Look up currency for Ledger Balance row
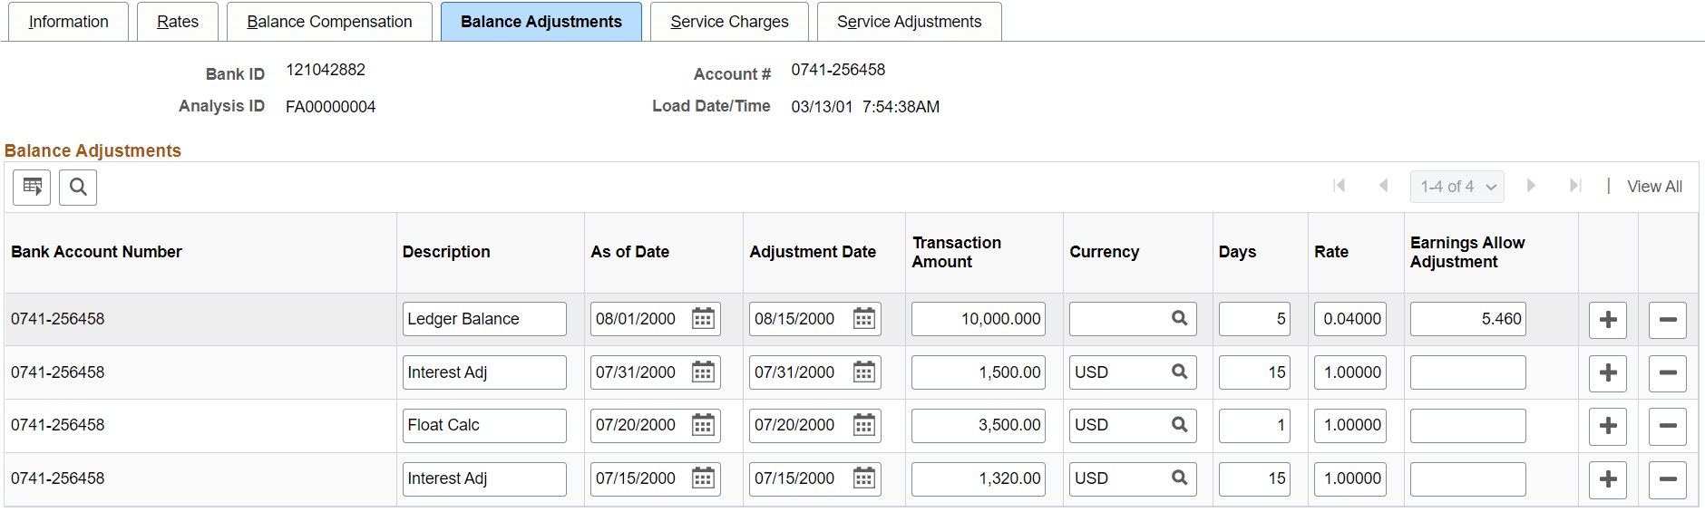The width and height of the screenshot is (1705, 512). [x=1179, y=319]
